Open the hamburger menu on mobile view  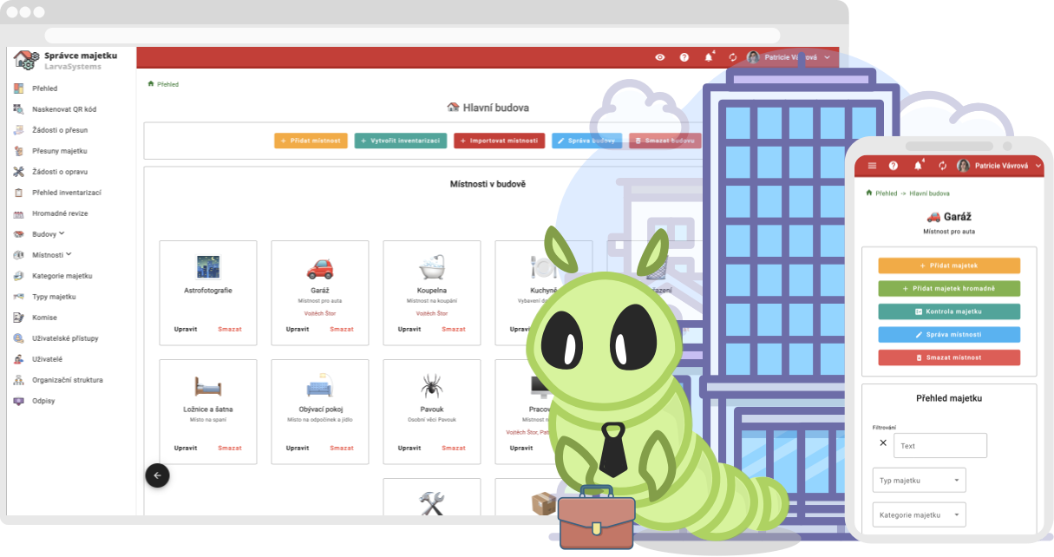tap(872, 166)
